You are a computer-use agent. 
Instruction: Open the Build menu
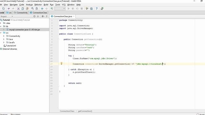tap(46, 5)
